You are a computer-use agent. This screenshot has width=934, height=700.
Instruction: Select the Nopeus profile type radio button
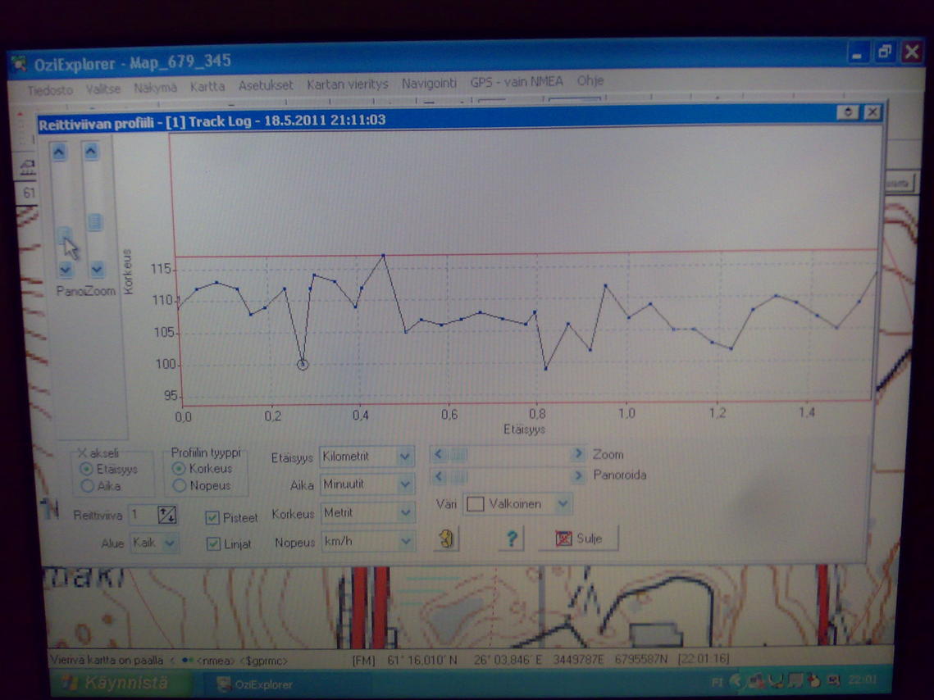pyautogui.click(x=179, y=485)
